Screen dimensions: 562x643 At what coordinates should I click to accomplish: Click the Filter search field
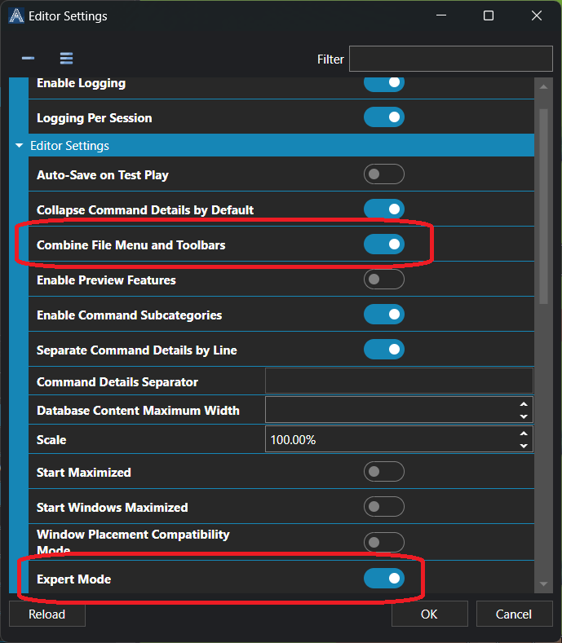click(450, 59)
